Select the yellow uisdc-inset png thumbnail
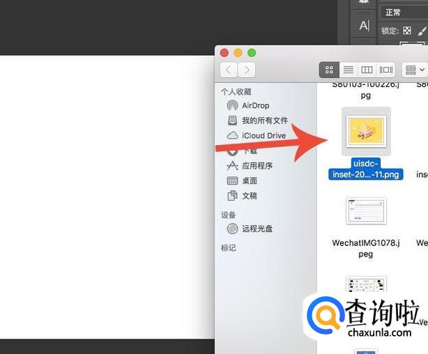 pos(366,131)
